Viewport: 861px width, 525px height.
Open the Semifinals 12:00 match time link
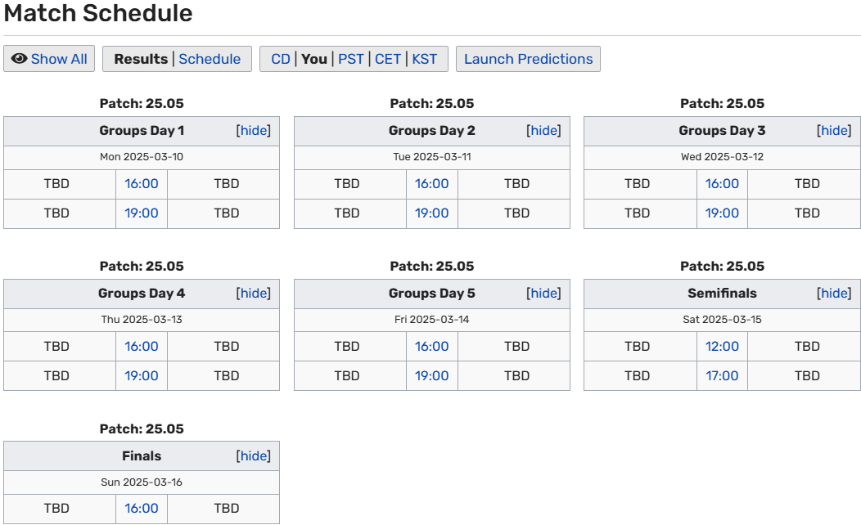click(x=722, y=347)
